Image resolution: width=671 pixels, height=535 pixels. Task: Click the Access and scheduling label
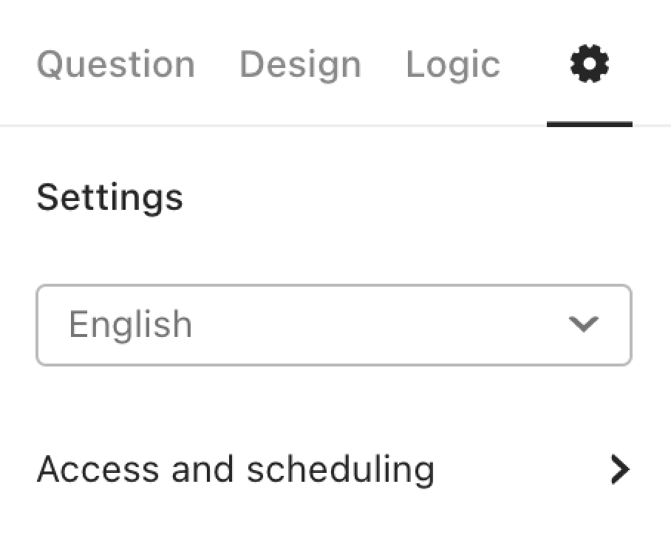236,471
